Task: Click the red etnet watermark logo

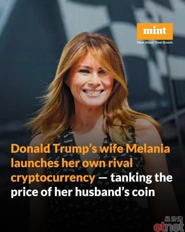Action: pos(169,227)
